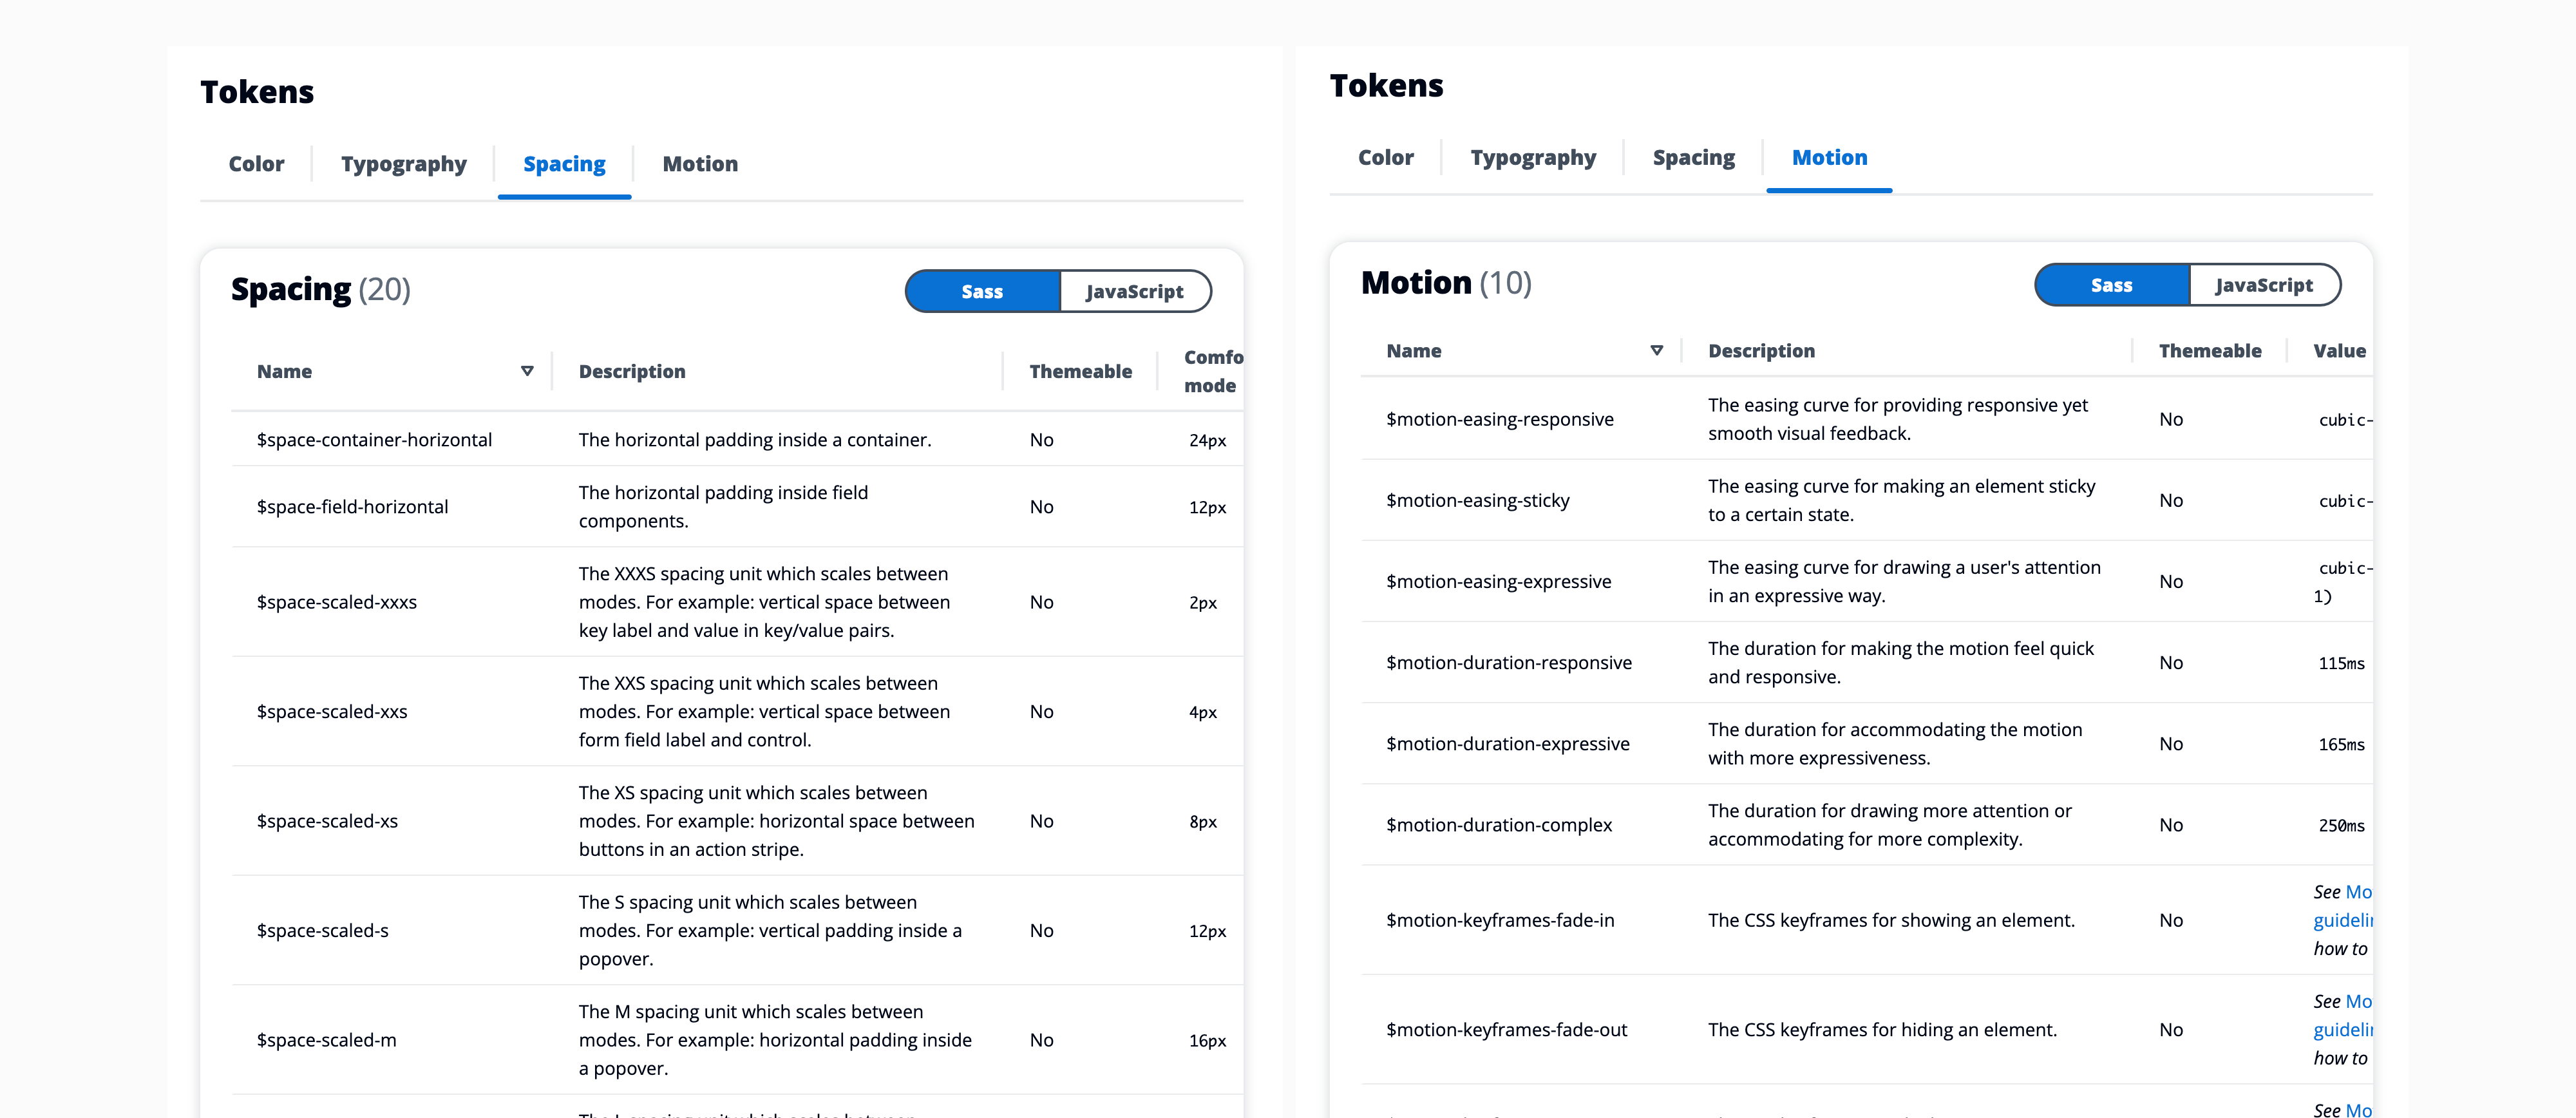Click Motion (10) panel heading

[x=1446, y=283]
